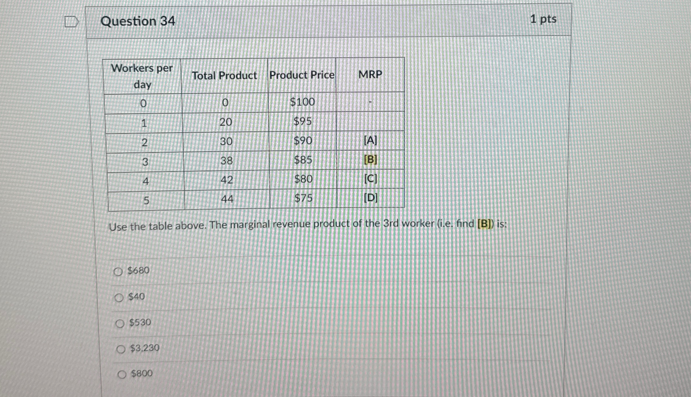Click the [A] placeholder in the MRP column
The image size is (691, 397).
point(371,141)
